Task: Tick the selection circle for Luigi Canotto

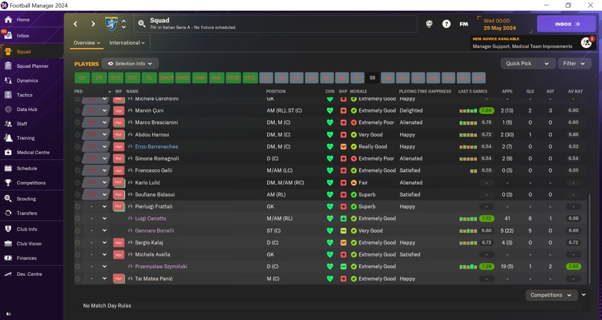Action: tap(78, 219)
